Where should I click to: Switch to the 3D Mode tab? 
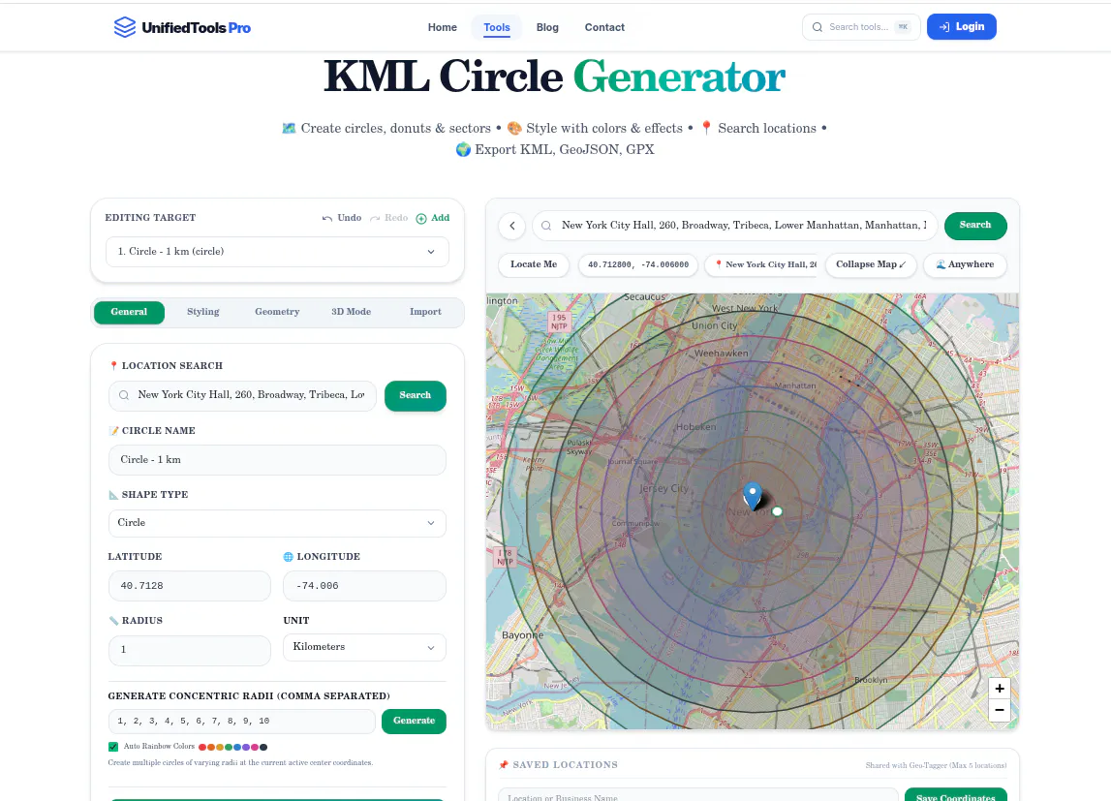[x=352, y=312]
